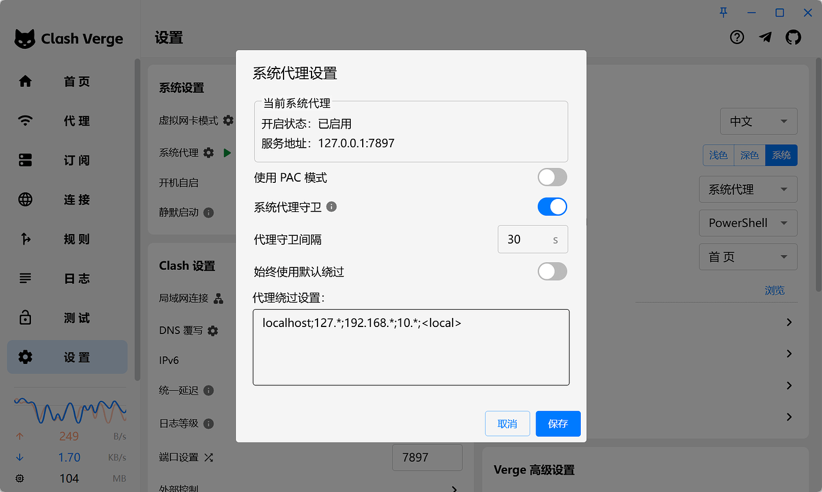The height and width of the screenshot is (492, 822).
Task: Click the 浏览 link
Action: (774, 291)
